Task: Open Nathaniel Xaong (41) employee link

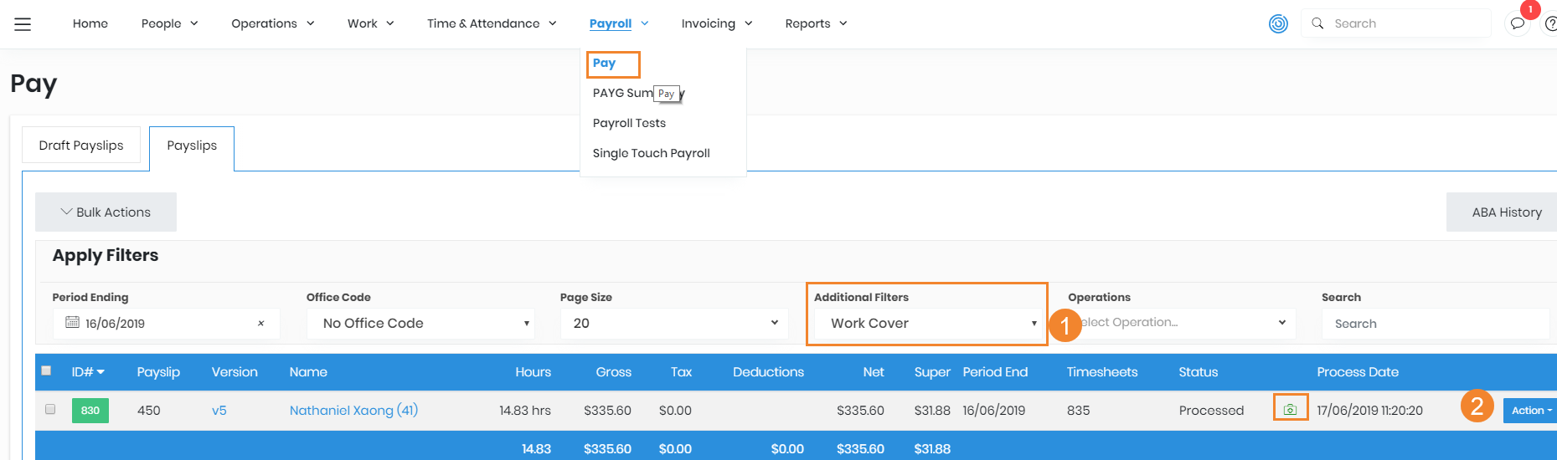Action: pyautogui.click(x=353, y=410)
